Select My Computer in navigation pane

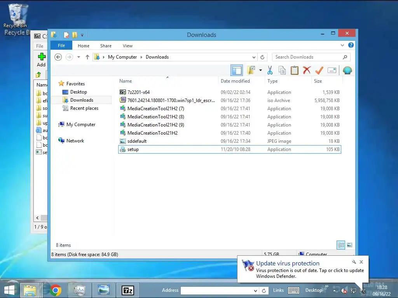[81, 125]
